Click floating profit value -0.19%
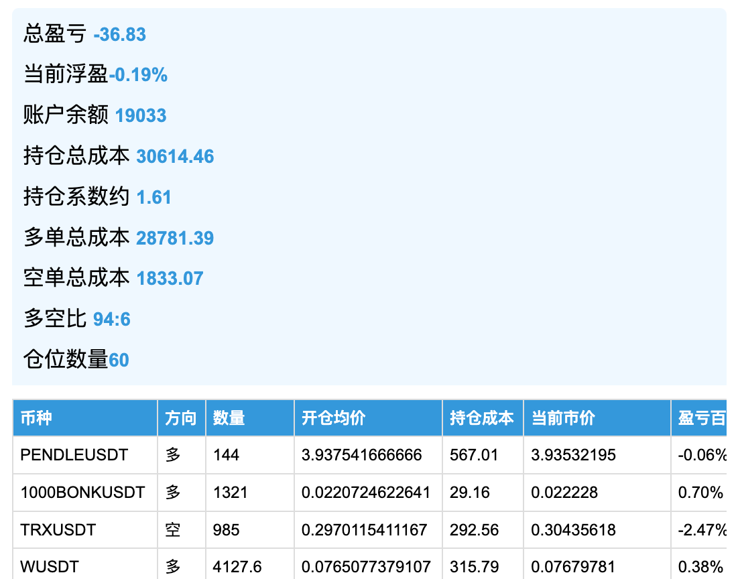This screenshot has height=579, width=740. click(x=138, y=75)
